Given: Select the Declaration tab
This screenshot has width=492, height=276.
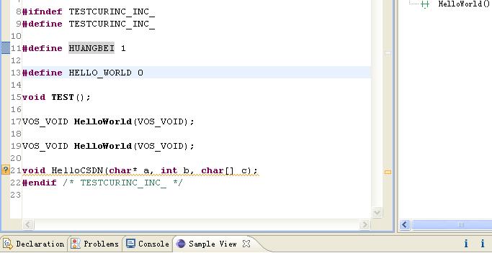Looking at the screenshot, I should click(x=34, y=244).
